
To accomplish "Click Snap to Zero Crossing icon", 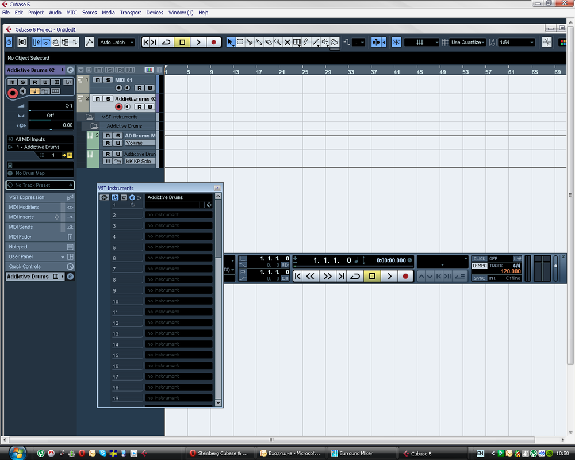I will (547, 42).
